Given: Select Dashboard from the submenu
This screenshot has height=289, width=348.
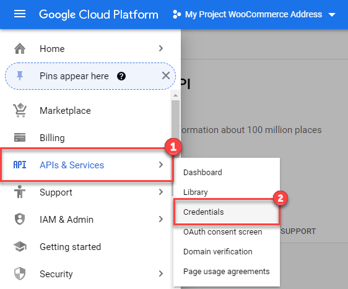Looking at the screenshot, I should (227, 172).
